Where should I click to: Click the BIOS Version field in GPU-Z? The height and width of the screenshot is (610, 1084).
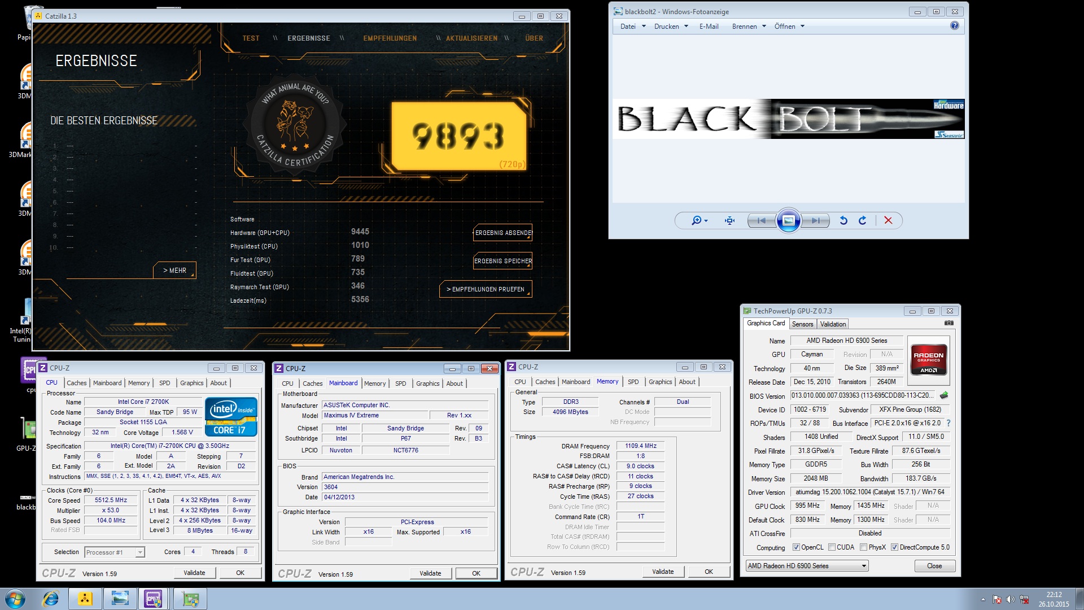pos(863,395)
